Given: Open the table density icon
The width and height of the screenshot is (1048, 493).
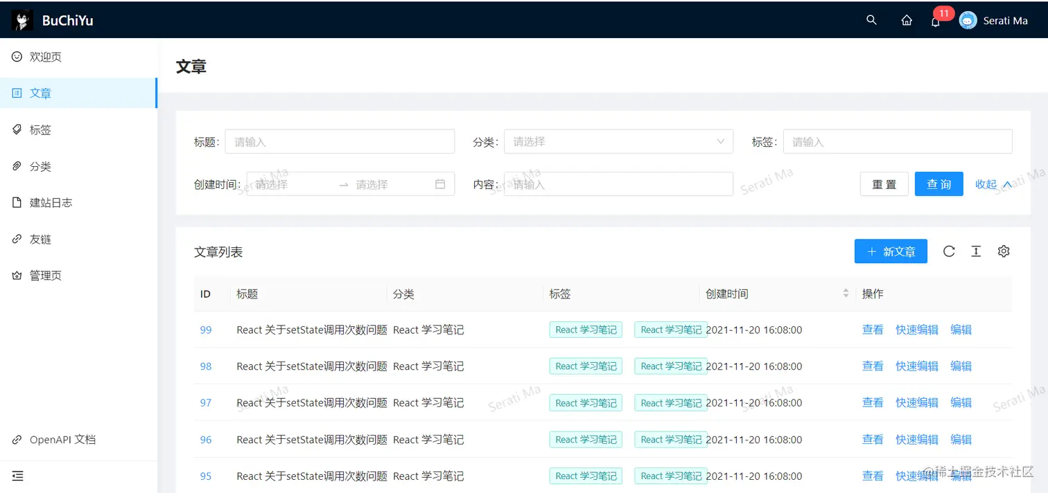Looking at the screenshot, I should click(976, 251).
